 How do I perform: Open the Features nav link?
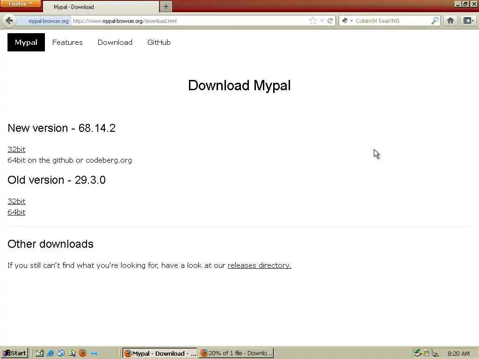tap(67, 42)
